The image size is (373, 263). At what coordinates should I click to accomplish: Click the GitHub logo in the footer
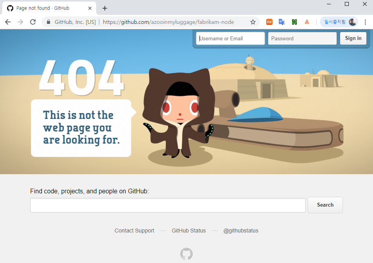pos(186,254)
